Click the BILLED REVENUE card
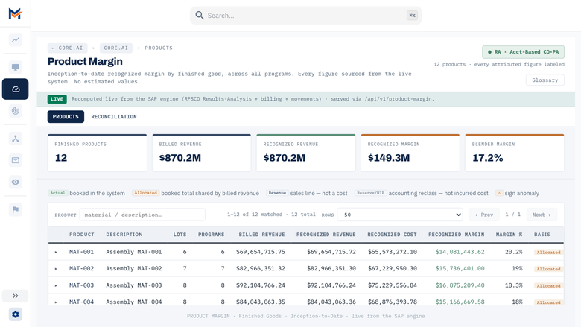581x327 pixels. (x=202, y=153)
